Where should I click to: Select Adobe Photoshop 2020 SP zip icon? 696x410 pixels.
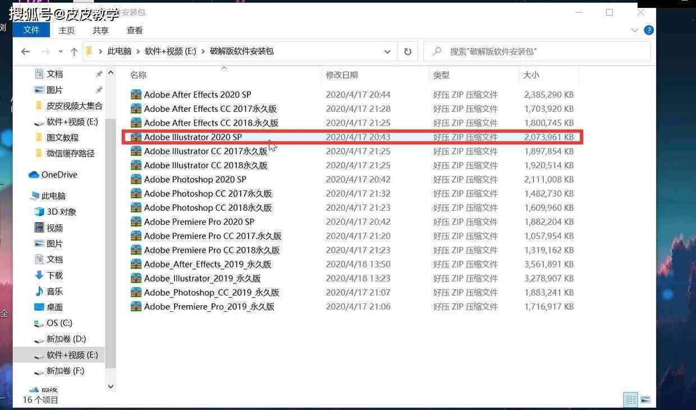point(136,179)
